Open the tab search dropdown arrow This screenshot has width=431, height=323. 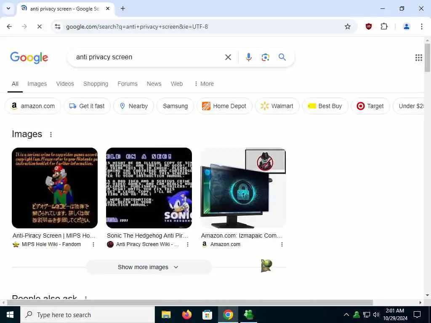click(8, 8)
